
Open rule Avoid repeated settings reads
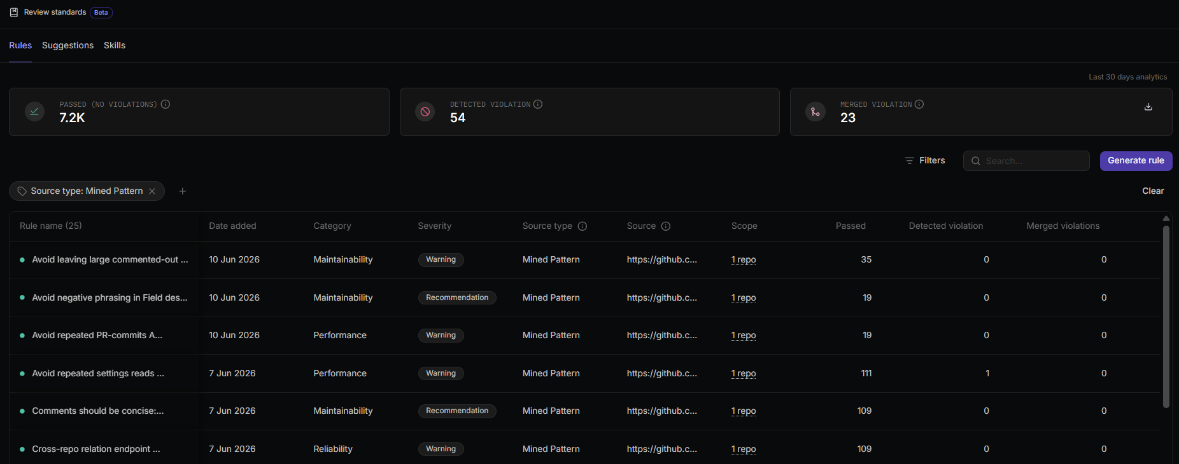coord(98,373)
